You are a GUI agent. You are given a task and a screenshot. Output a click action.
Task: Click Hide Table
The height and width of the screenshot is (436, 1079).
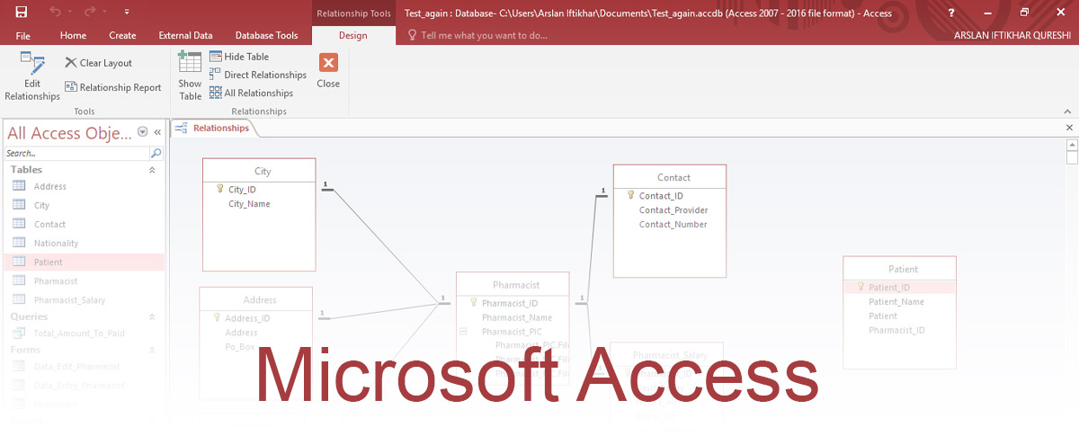tap(239, 57)
